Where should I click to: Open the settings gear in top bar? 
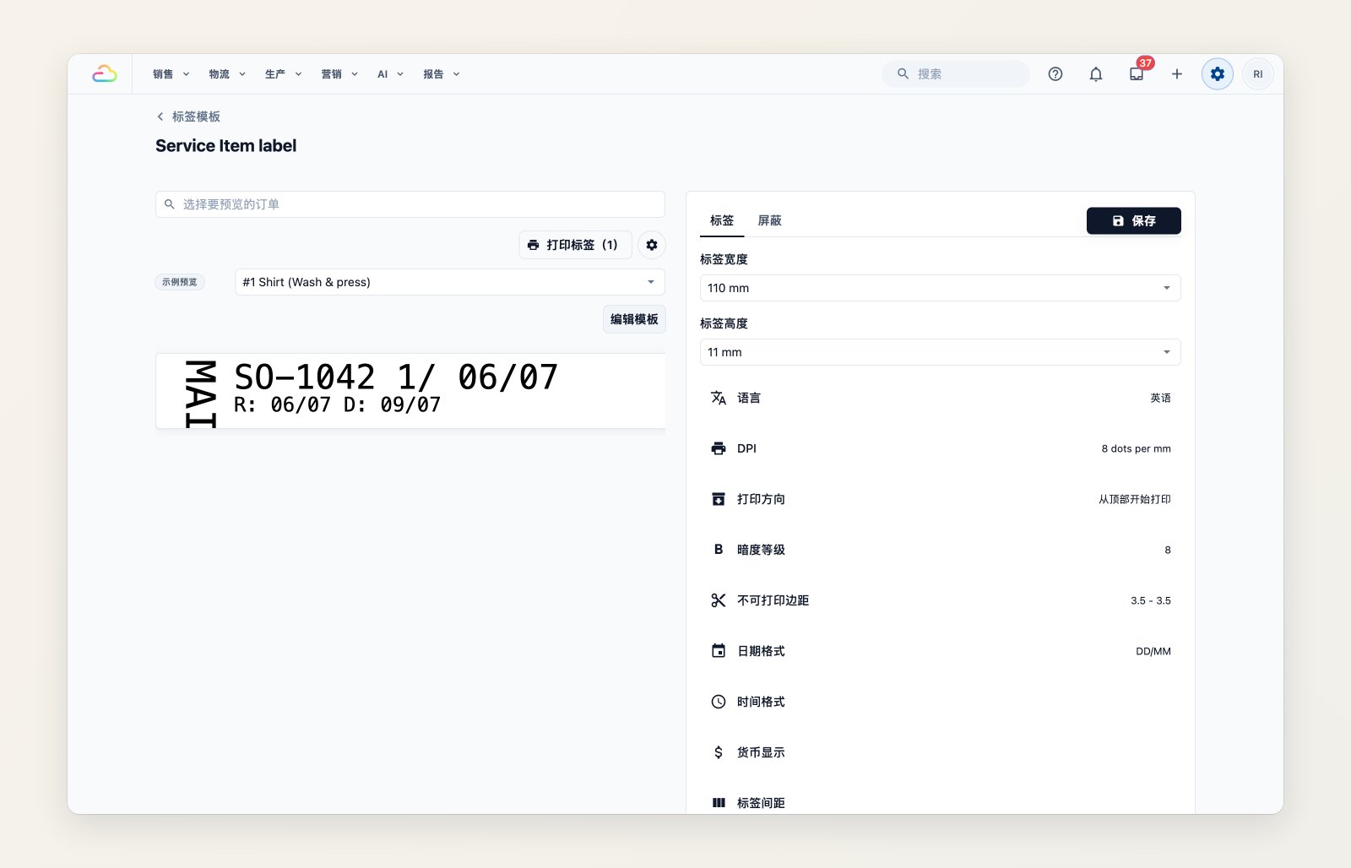(x=1218, y=74)
